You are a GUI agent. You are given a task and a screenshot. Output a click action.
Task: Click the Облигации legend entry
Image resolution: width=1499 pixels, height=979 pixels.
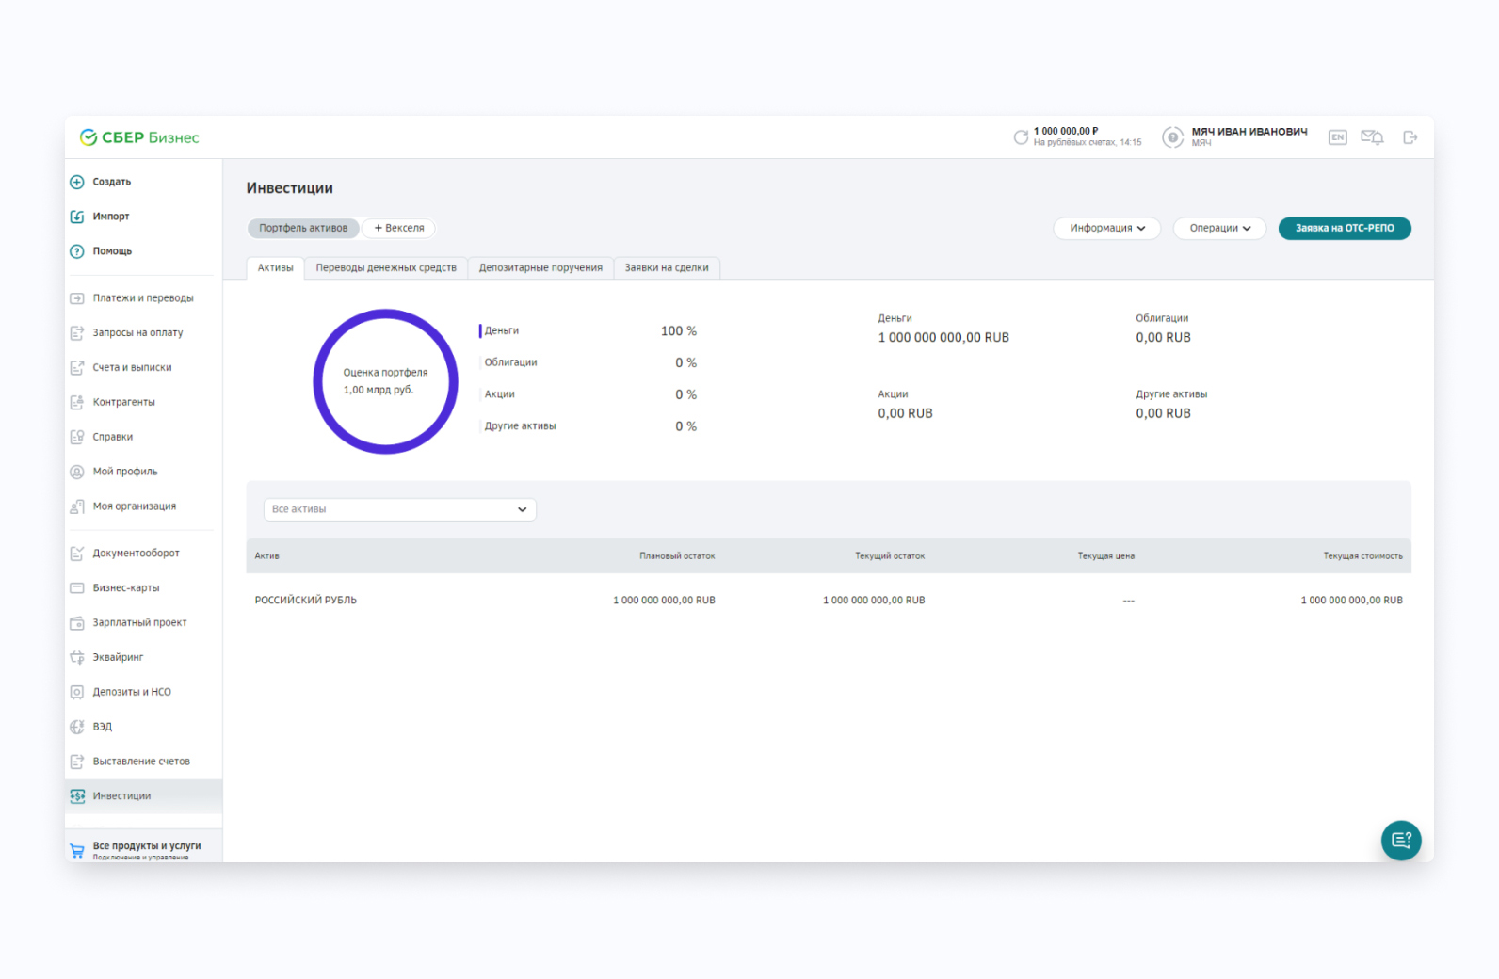[x=511, y=362]
